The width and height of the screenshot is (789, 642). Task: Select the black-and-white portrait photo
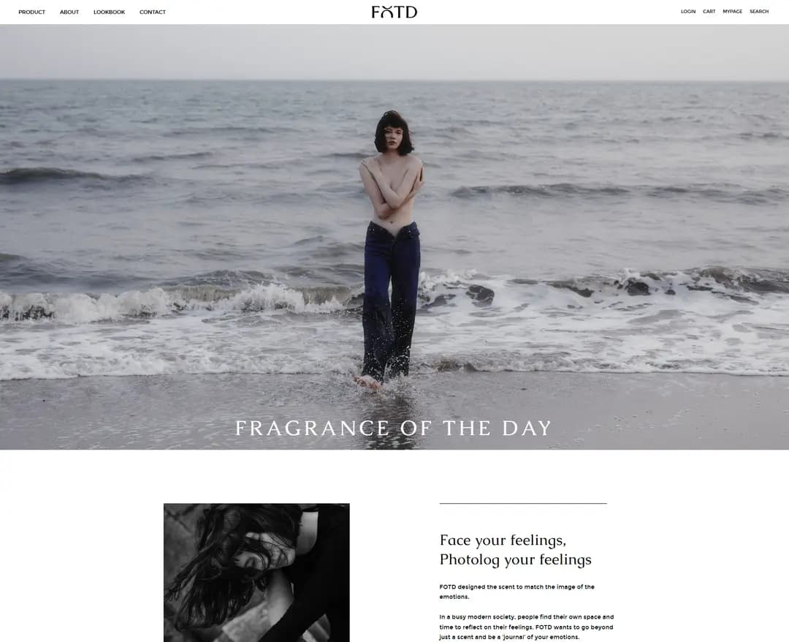click(256, 573)
